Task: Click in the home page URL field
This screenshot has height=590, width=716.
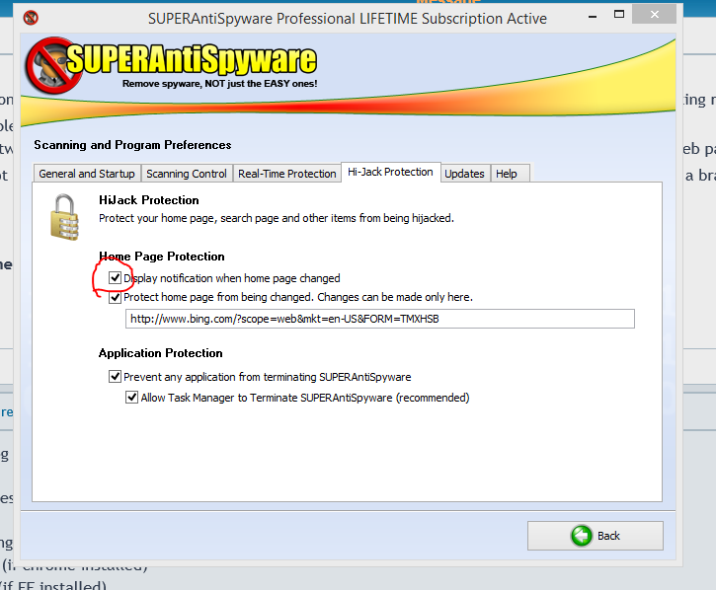Action: coord(380,319)
